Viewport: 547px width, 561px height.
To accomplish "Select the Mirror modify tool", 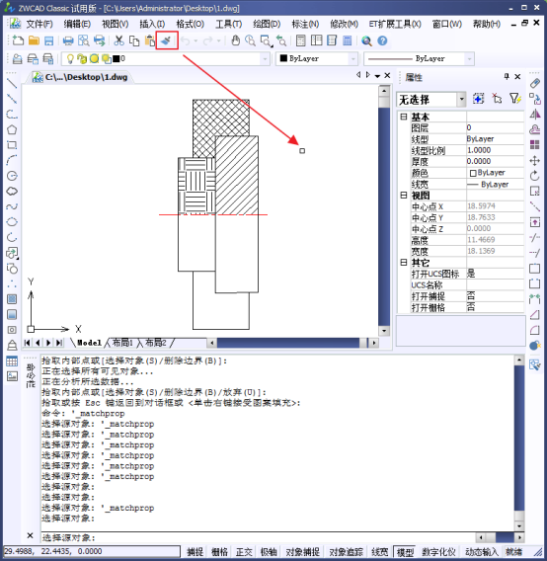I will pyautogui.click(x=535, y=115).
